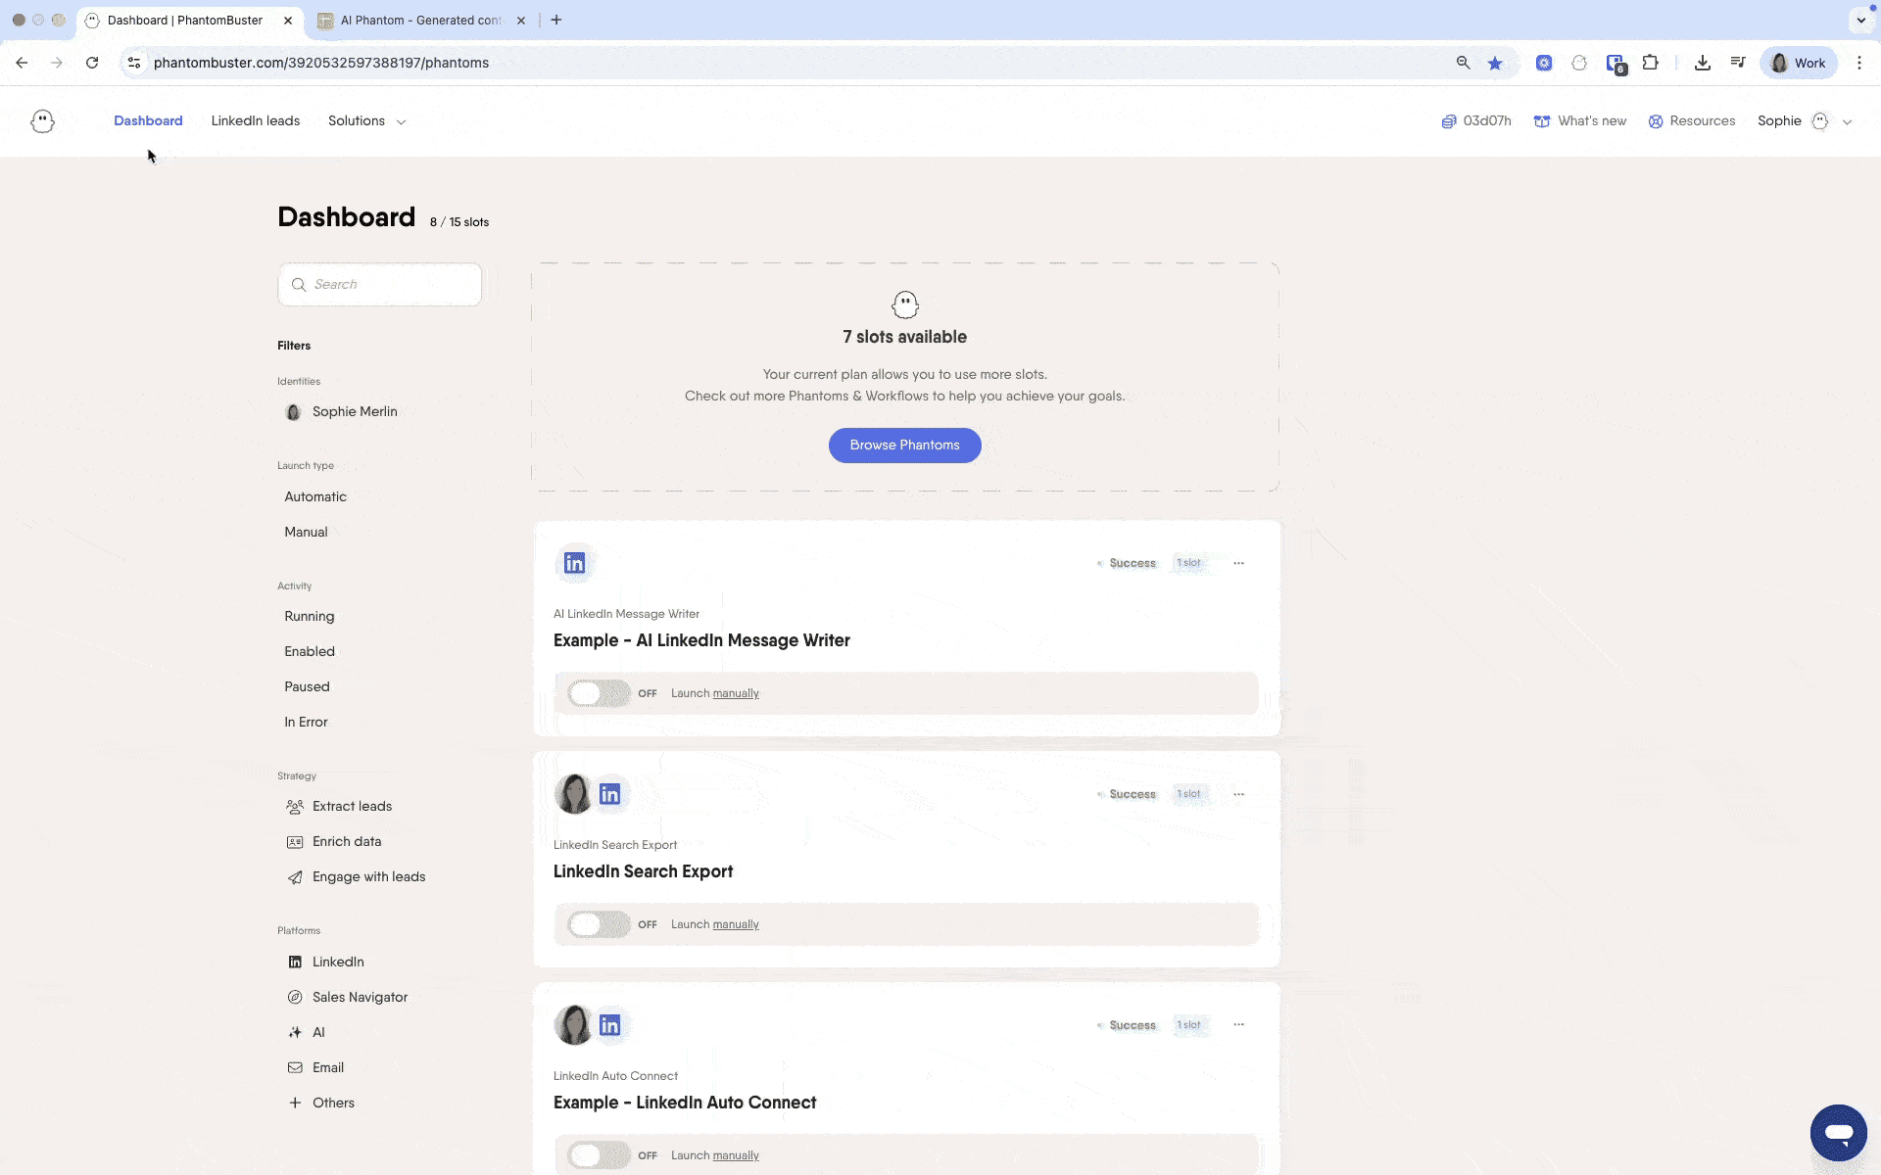
Task: Click LinkedIn icon on AI LinkedIn Message Writer card
Action: 575,563
